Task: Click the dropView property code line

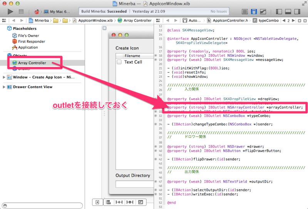Action: [x=223, y=99]
